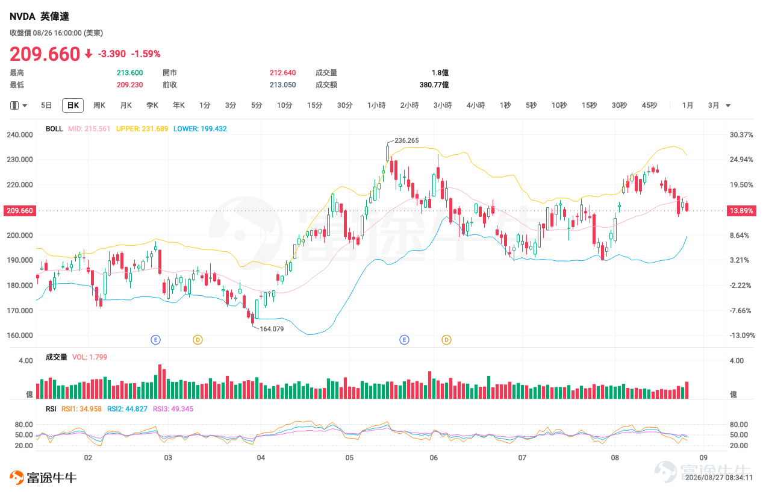Viewport: 763px width, 494px height.
Task: Click the RSI3: 49.345 value
Action: [x=173, y=408]
